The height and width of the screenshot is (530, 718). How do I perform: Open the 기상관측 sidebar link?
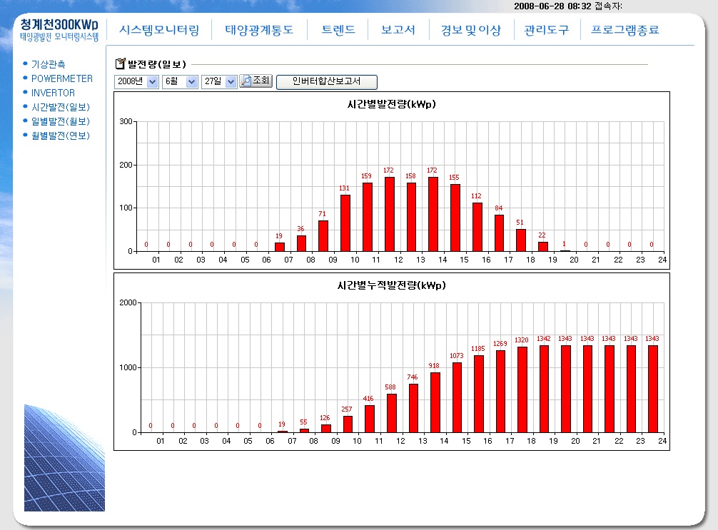49,64
